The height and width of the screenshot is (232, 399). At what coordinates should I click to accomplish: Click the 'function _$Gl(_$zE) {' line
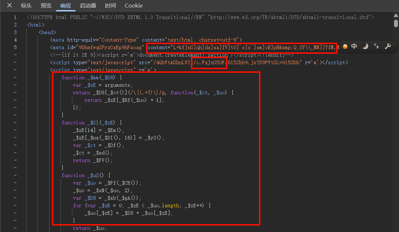92,123
